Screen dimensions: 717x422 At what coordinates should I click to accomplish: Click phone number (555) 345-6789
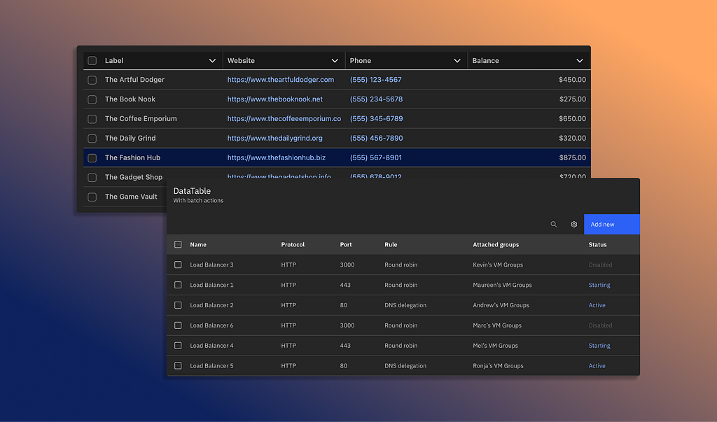click(x=376, y=119)
